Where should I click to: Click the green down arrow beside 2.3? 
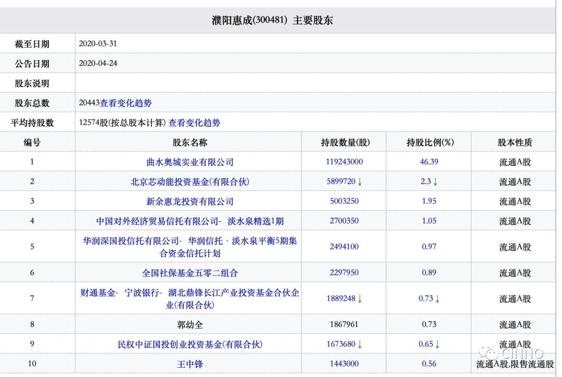436,182
